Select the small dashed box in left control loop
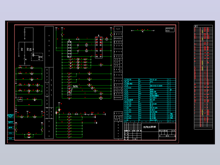 pyautogui.click(x=20, y=99)
